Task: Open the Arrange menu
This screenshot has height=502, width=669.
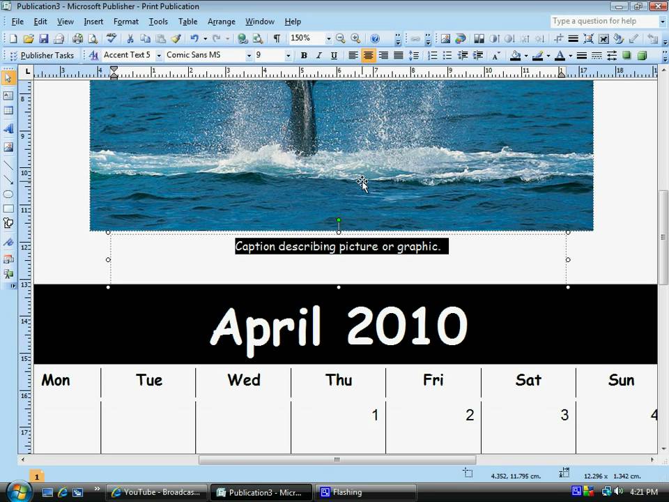Action: click(222, 22)
